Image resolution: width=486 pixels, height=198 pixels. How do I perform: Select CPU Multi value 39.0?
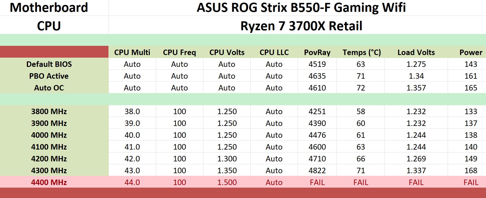click(x=132, y=123)
